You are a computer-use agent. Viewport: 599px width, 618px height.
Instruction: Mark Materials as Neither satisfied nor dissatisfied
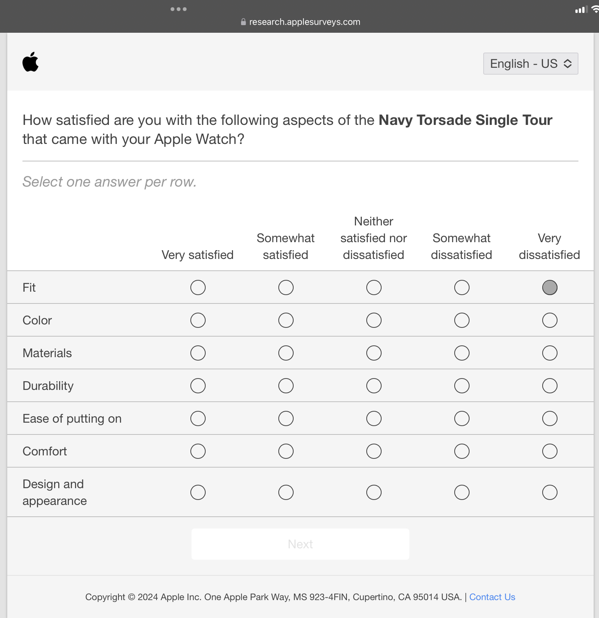[374, 353]
